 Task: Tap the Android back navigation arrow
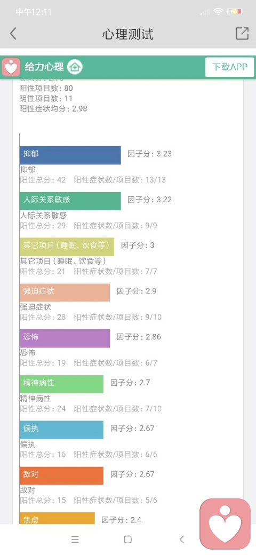[182, 540]
